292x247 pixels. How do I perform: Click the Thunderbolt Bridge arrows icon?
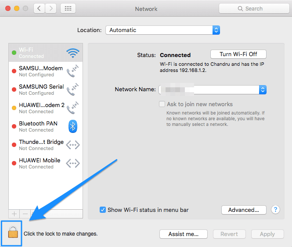73,145
